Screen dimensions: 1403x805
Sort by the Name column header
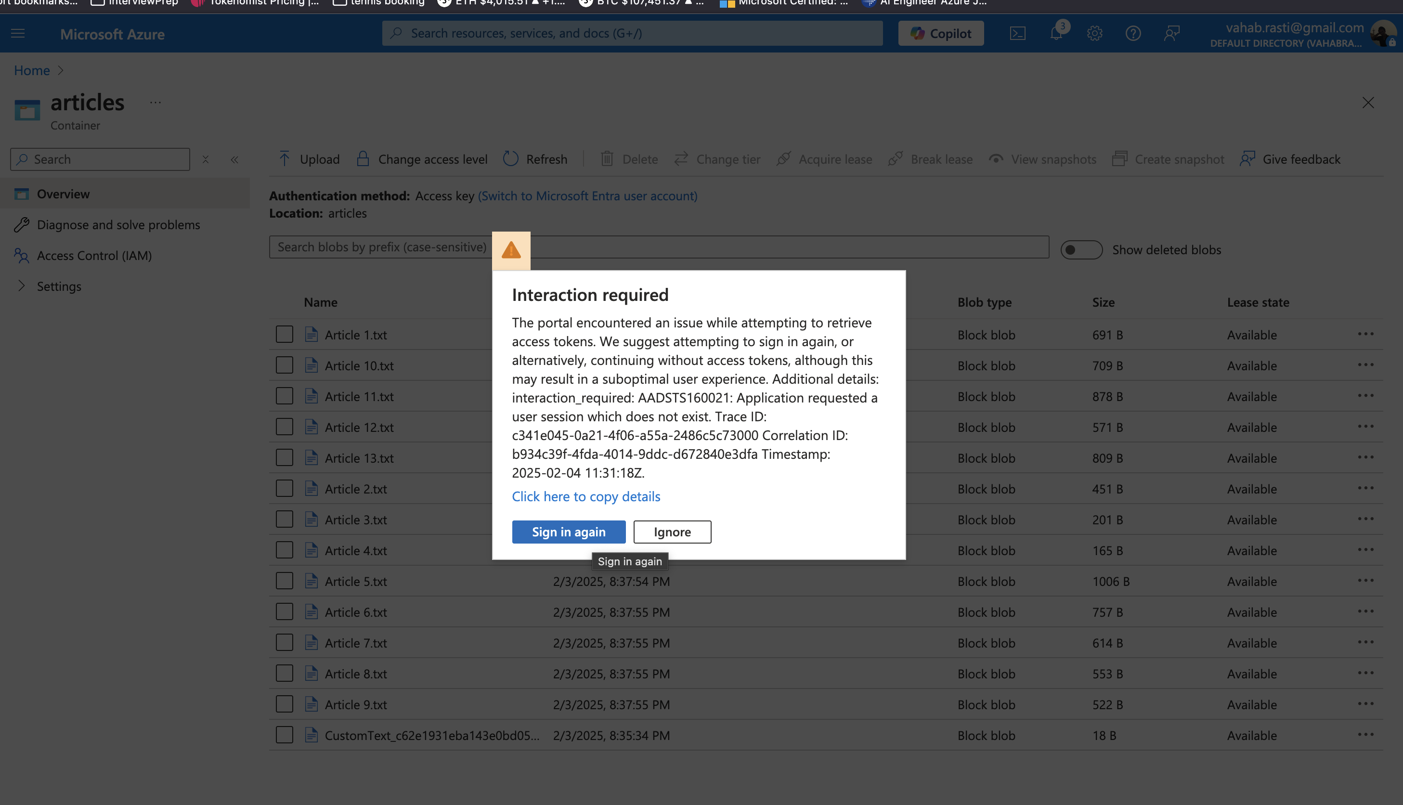click(320, 302)
